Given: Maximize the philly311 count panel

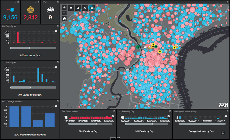Looking at the screenshot, I should click(x=18, y=2).
